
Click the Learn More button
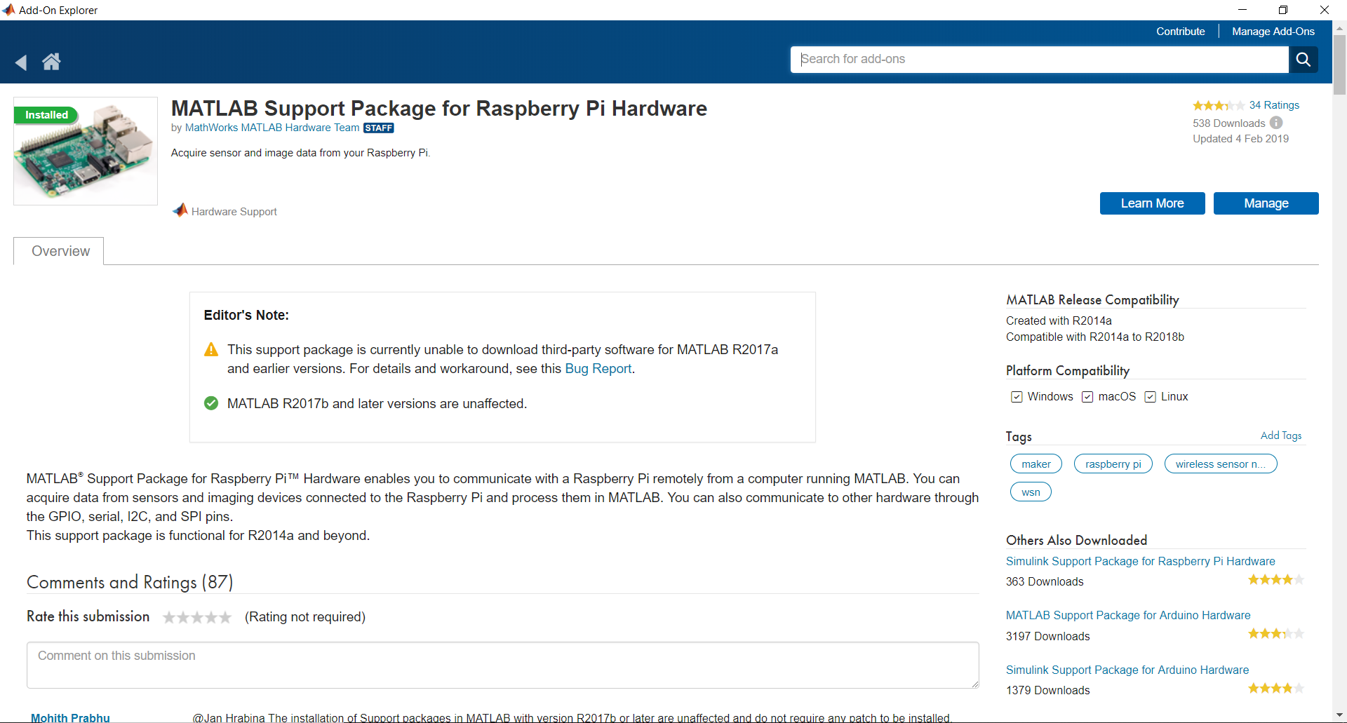point(1152,203)
